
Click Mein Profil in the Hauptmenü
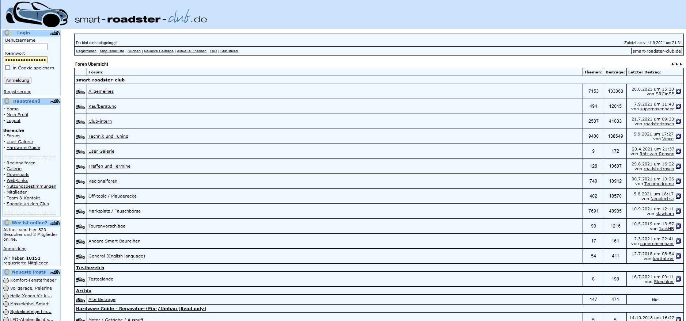pos(17,115)
